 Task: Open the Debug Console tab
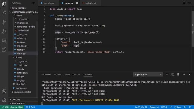[x=72, y=74]
